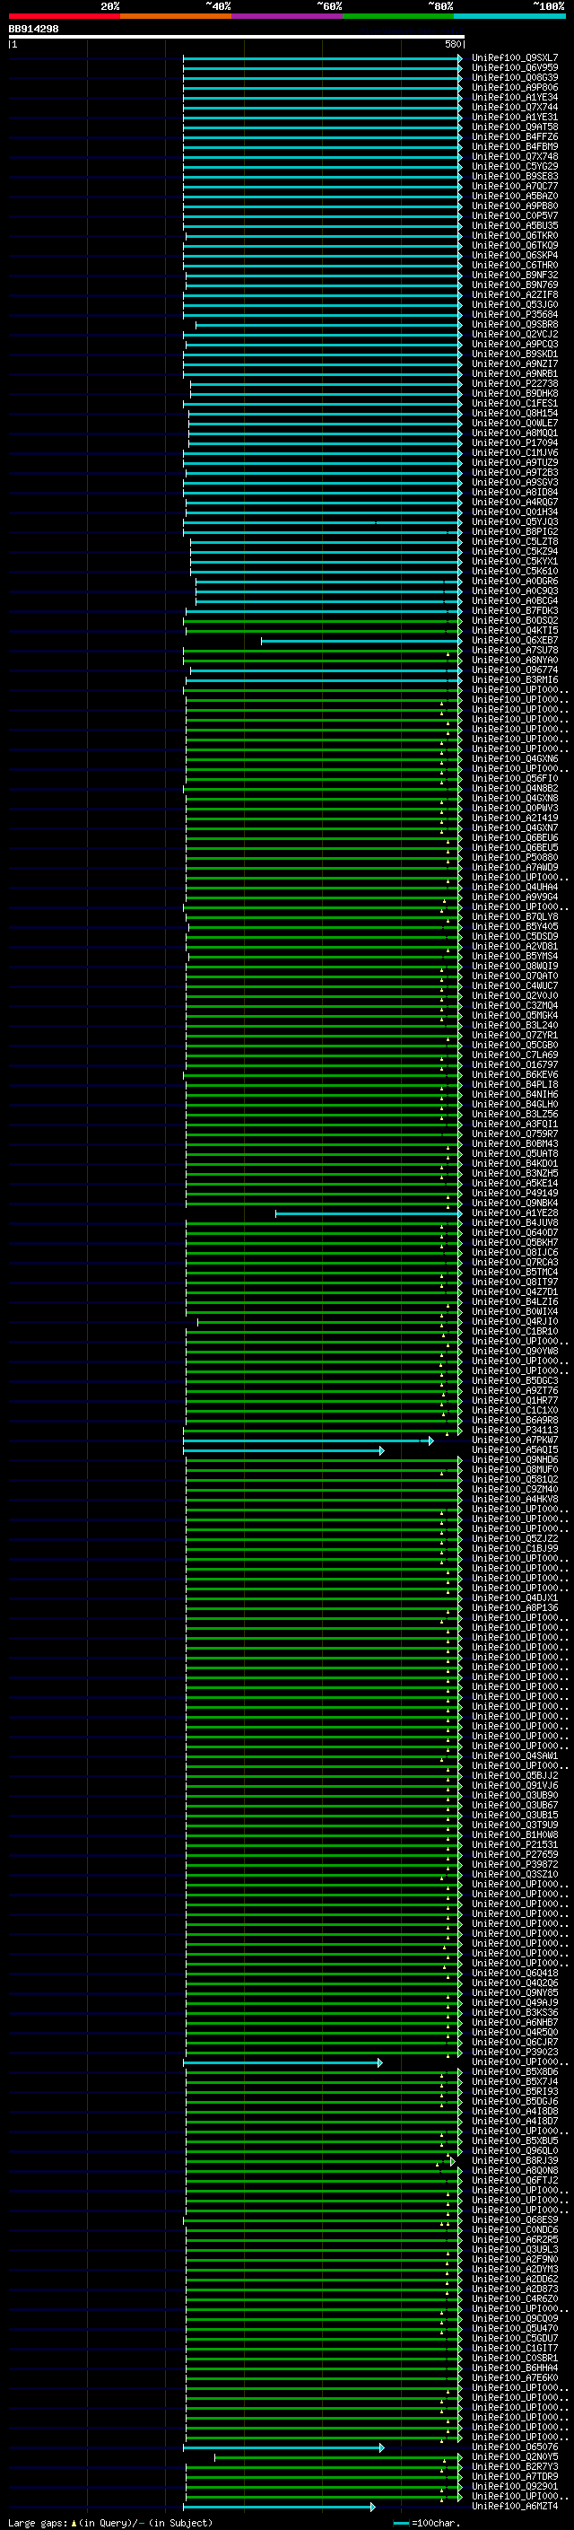Click the short cyan bar for UniRef100_A1YE28
Image resolution: width=574 pixels, height=2530 pixels.
[369, 1214]
